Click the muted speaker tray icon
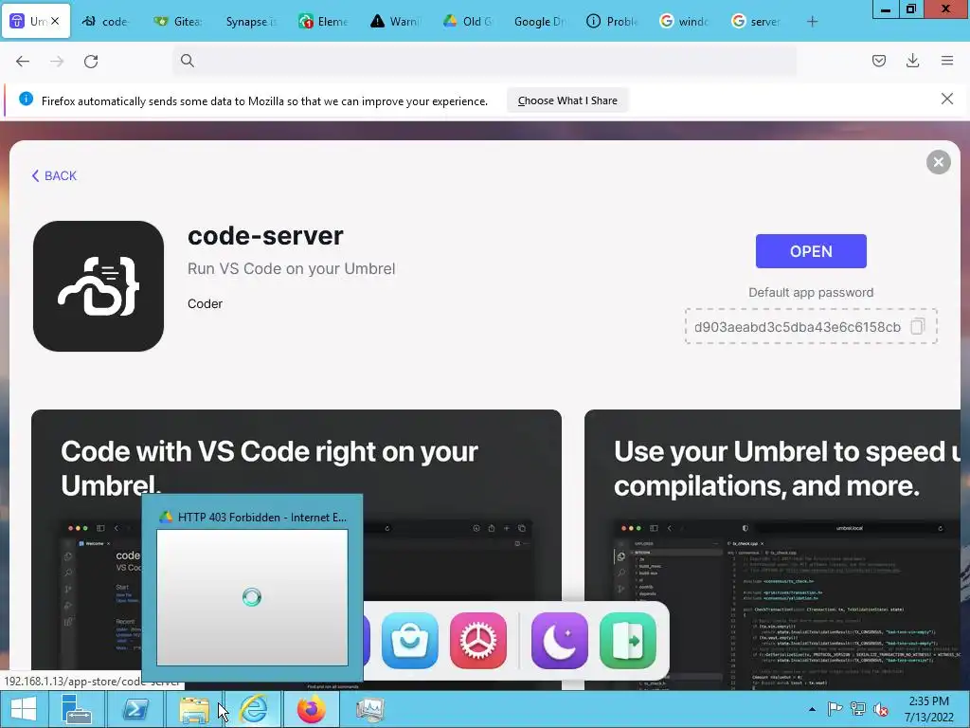The image size is (970, 728). (x=880, y=709)
